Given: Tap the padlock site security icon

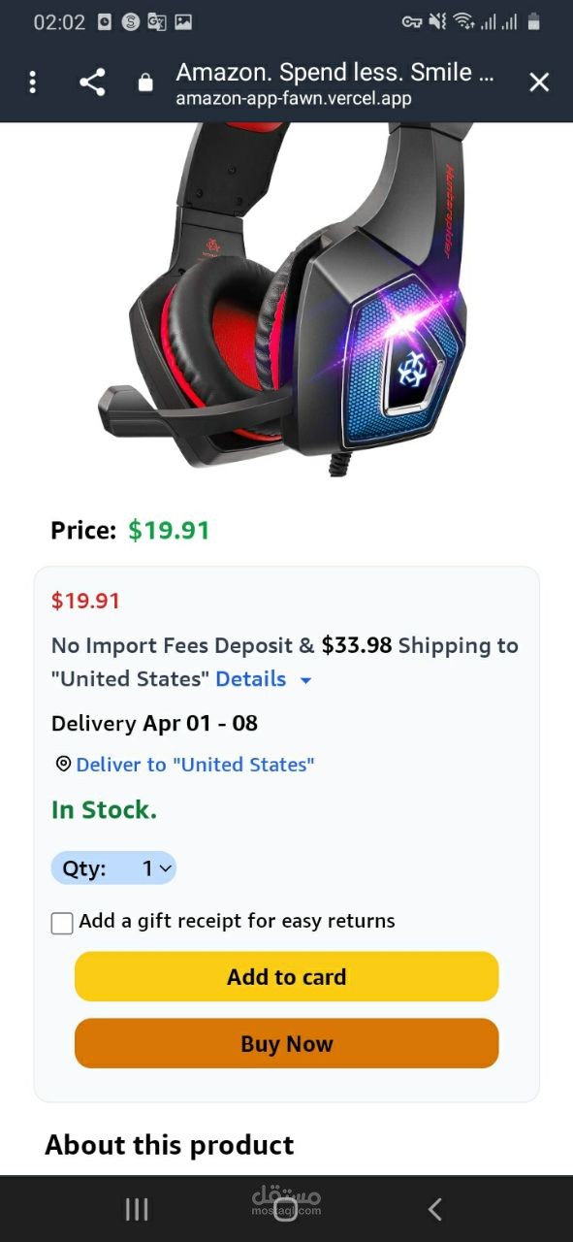Looking at the screenshot, I should [x=145, y=82].
